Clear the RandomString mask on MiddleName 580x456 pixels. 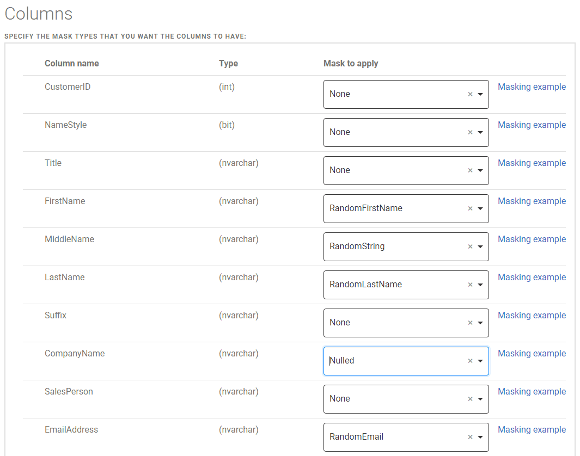pyautogui.click(x=469, y=247)
